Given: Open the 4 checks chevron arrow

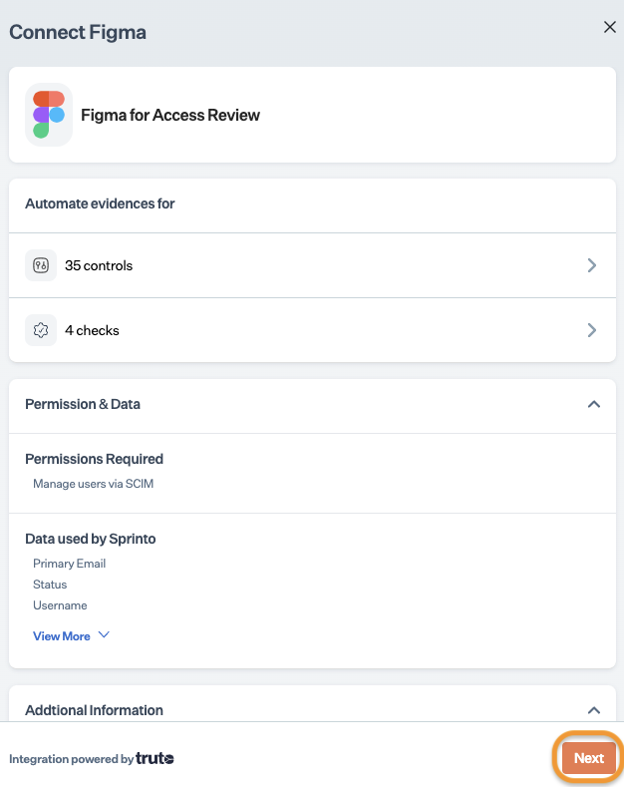Looking at the screenshot, I should 592,330.
